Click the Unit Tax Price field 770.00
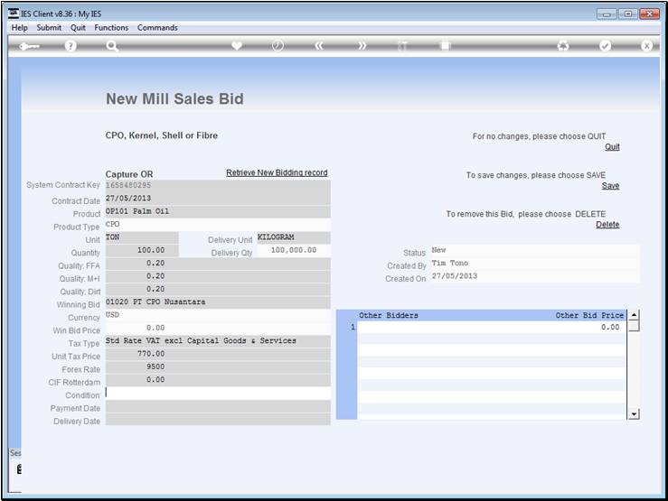The height and width of the screenshot is (501, 668). point(218,354)
